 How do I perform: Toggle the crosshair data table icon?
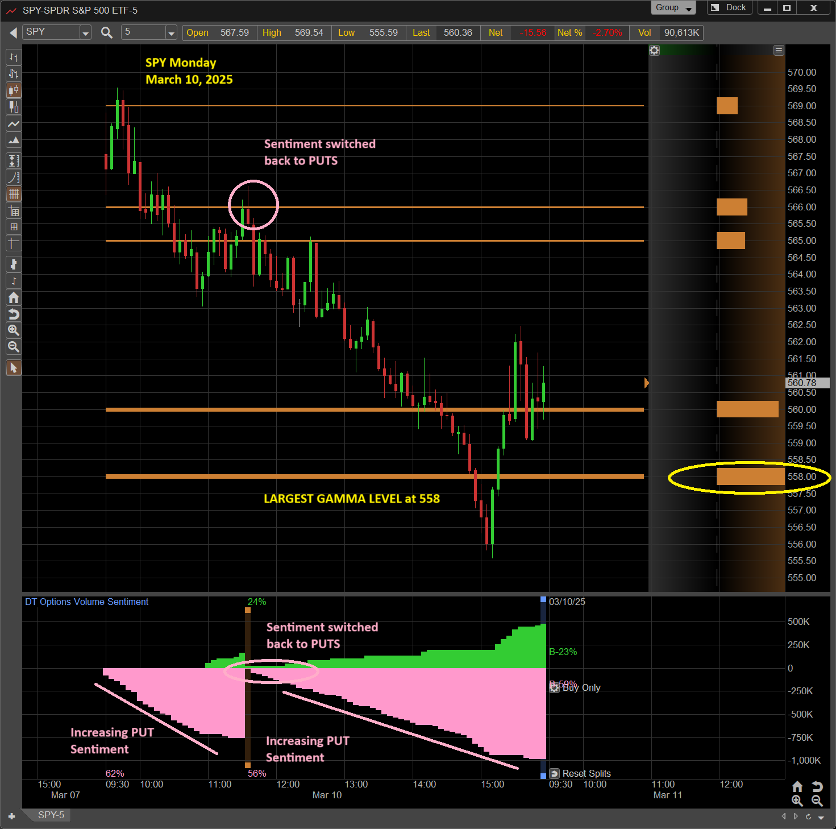tap(14, 211)
